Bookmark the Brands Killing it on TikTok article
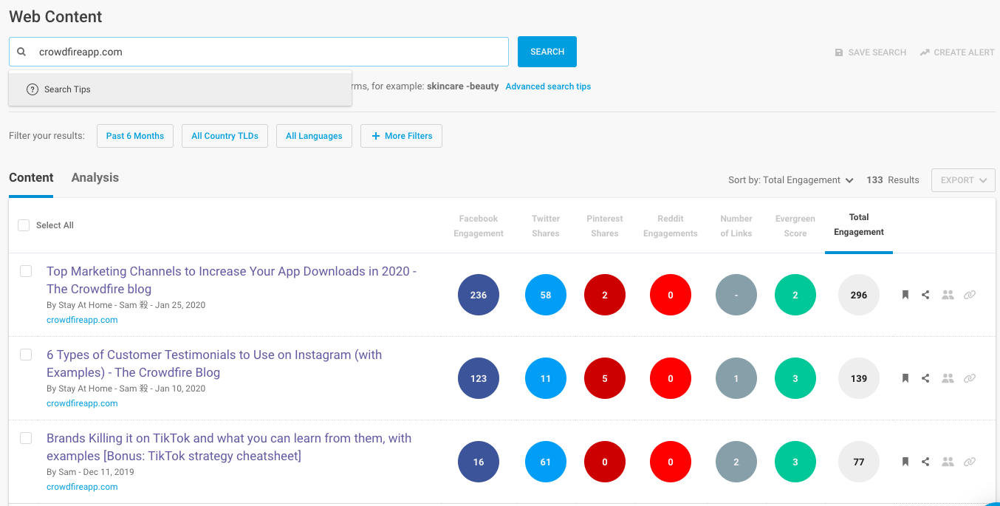The image size is (1000, 506). click(905, 462)
